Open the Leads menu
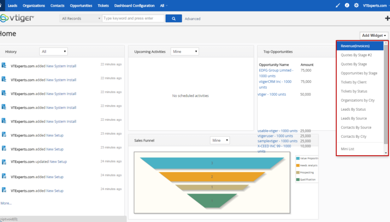This screenshot has width=390, height=222. [12, 5]
